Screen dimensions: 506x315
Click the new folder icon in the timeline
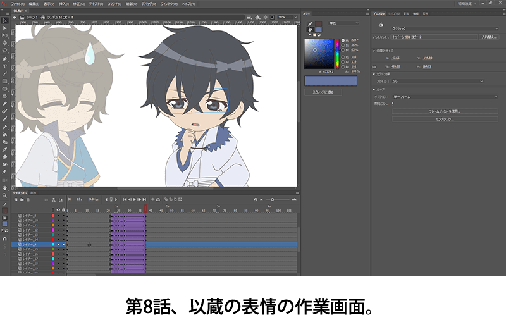22,200
